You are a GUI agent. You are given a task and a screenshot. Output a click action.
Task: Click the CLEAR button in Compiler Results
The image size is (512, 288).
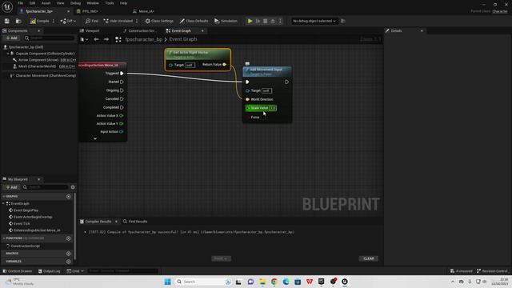pyautogui.click(x=369, y=258)
